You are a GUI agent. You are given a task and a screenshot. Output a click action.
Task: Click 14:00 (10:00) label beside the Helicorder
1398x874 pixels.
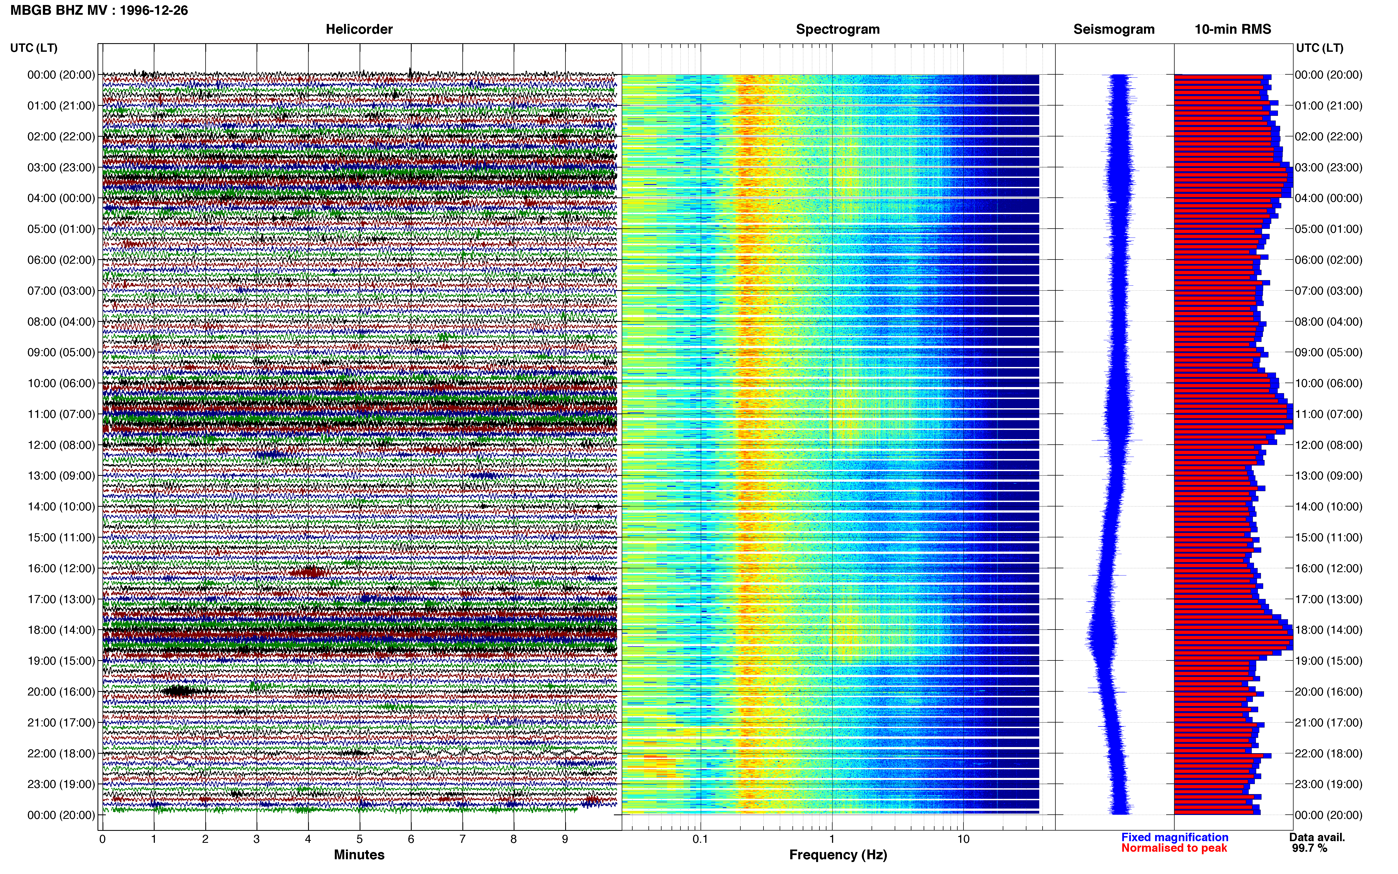[x=61, y=507]
